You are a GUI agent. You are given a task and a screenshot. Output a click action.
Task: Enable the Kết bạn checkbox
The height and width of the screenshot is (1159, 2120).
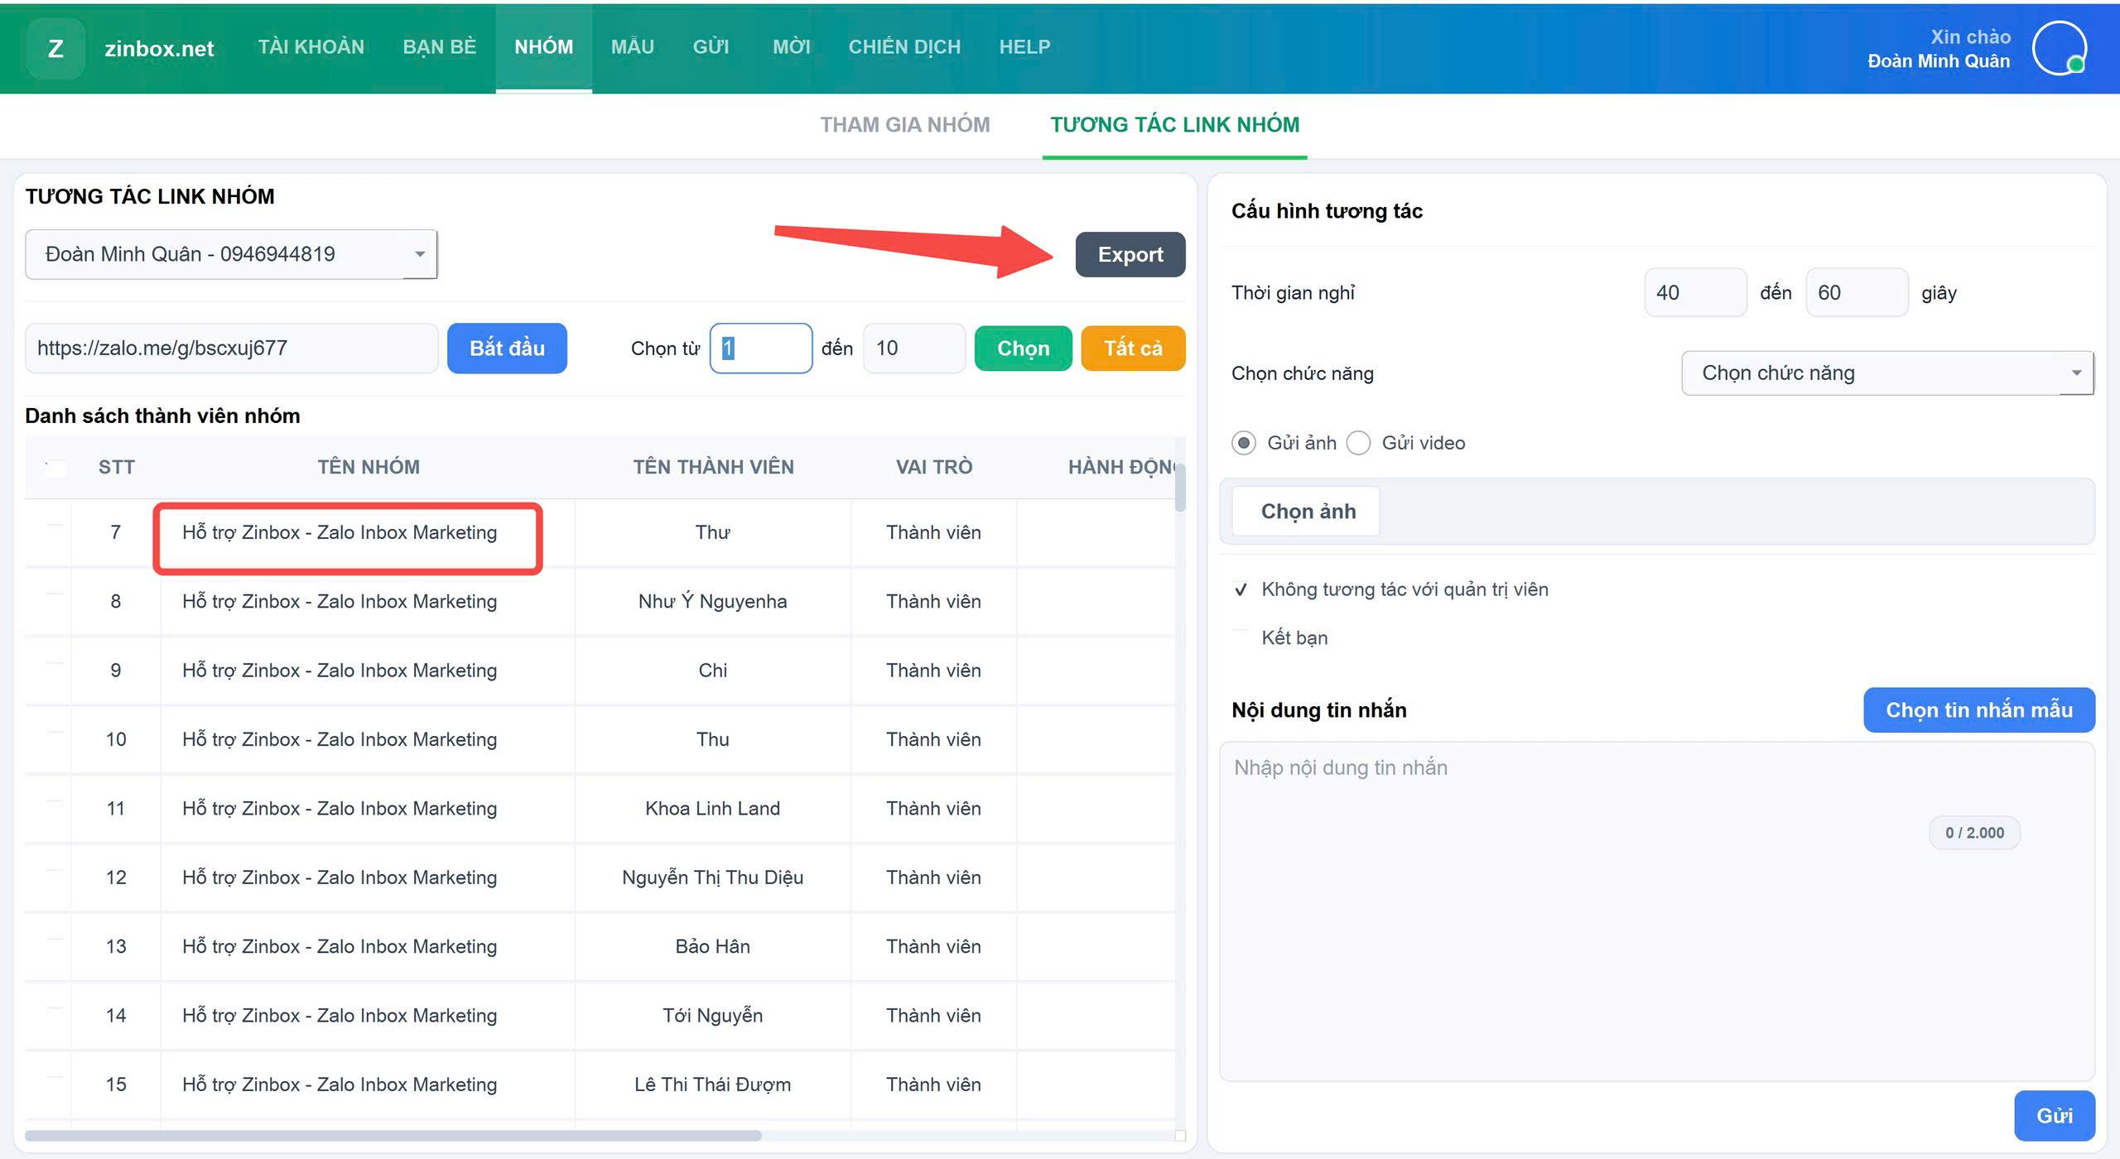(1241, 637)
